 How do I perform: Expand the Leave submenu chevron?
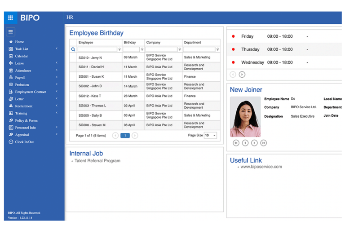[x=57, y=63]
